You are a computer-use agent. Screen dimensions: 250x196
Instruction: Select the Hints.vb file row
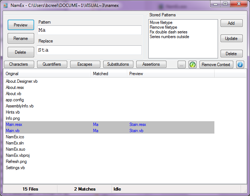109,112
